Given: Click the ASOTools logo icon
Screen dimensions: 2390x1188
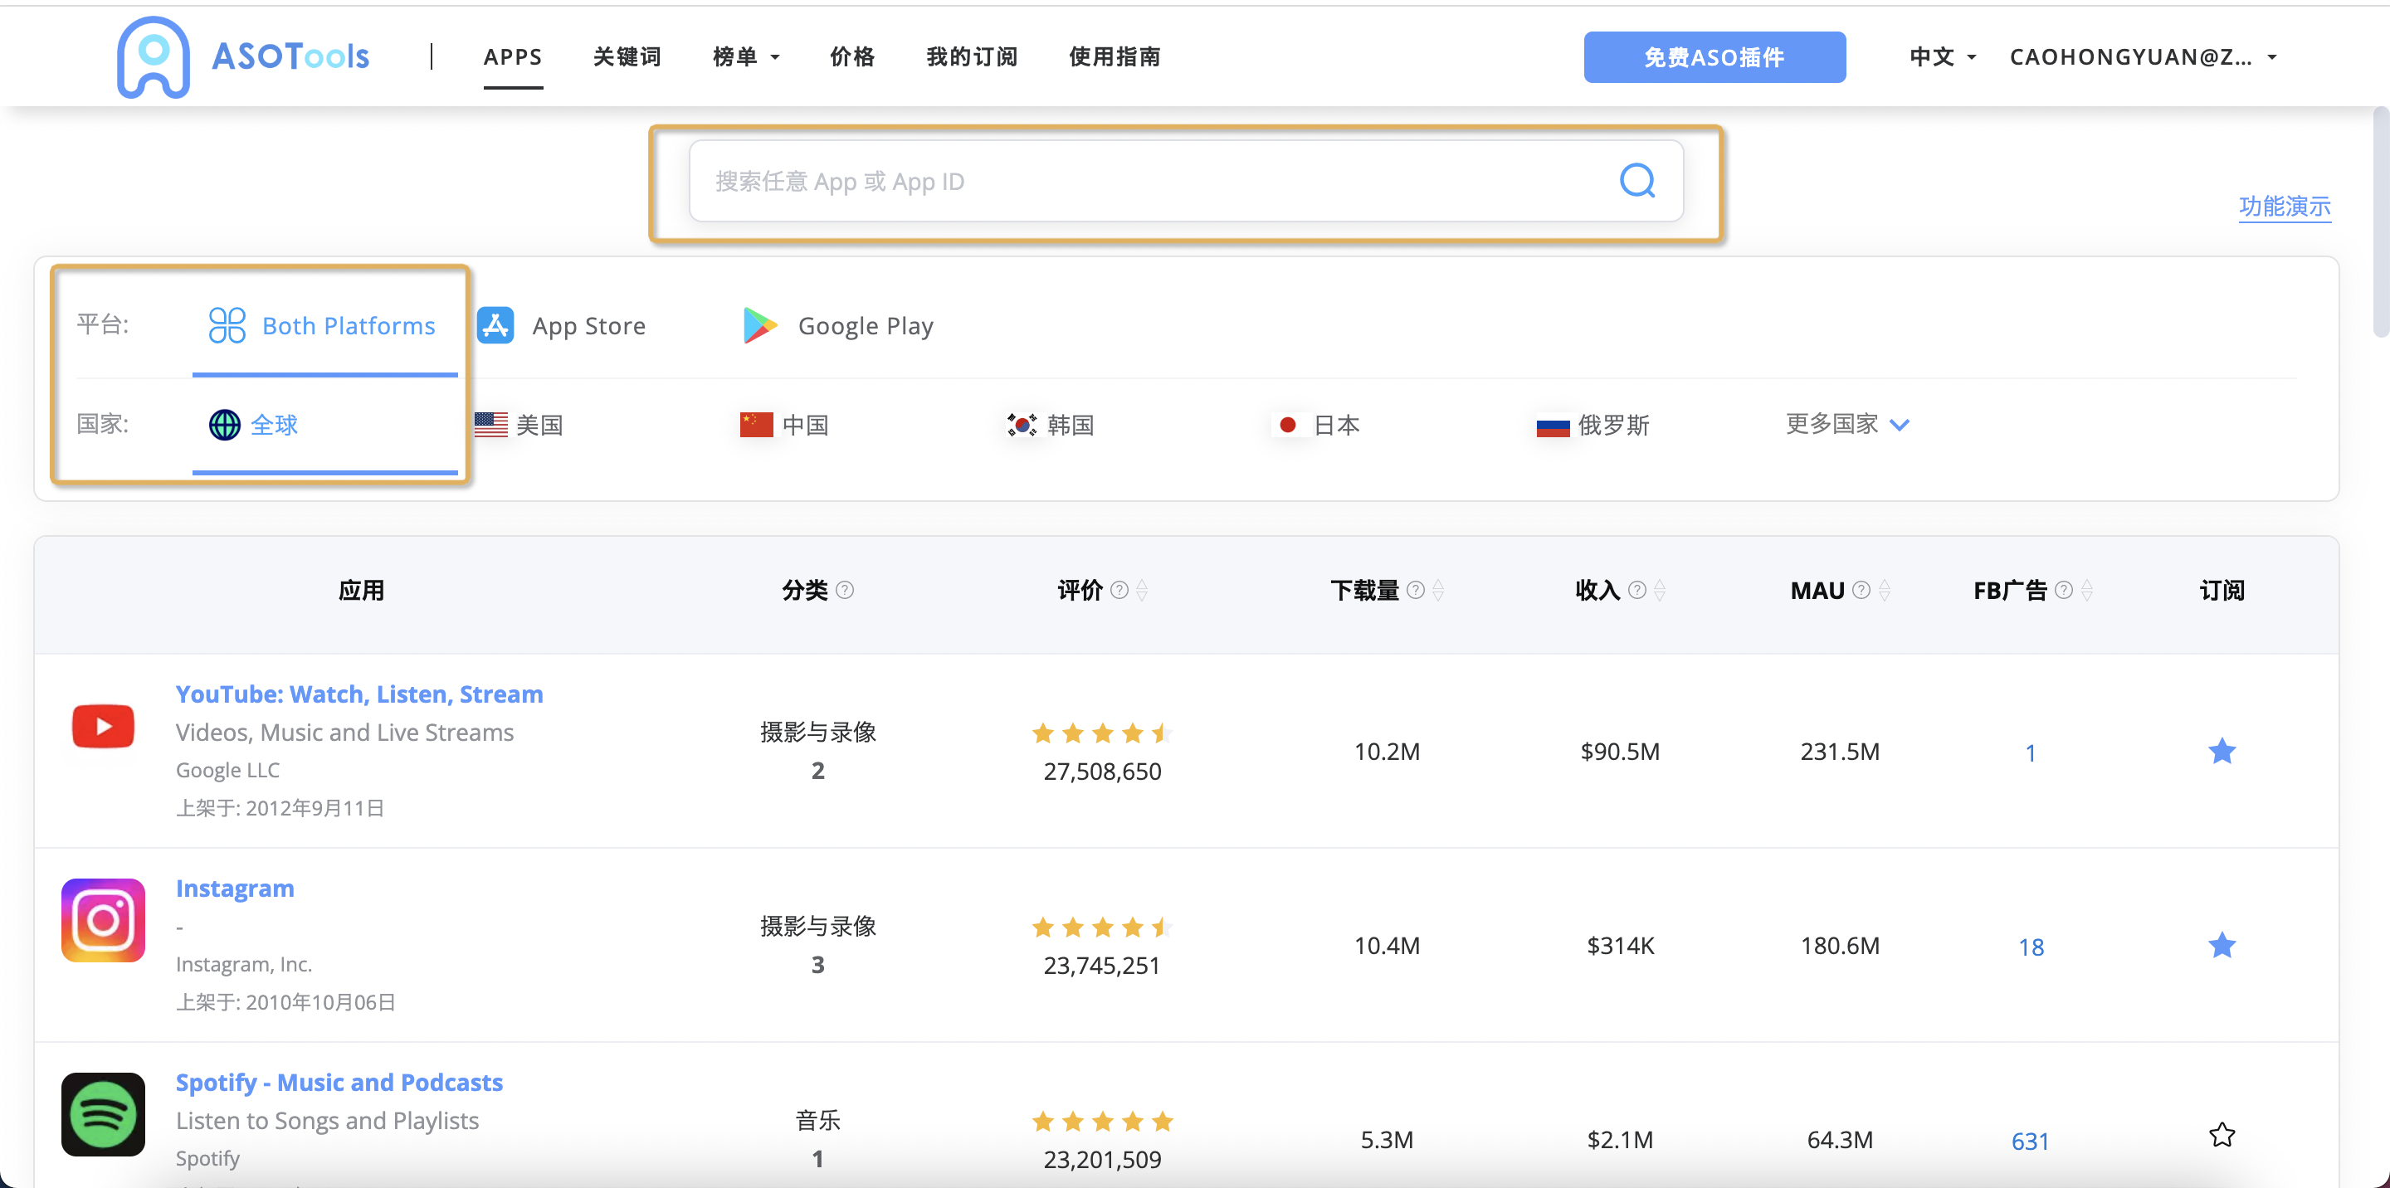Looking at the screenshot, I should (x=153, y=56).
